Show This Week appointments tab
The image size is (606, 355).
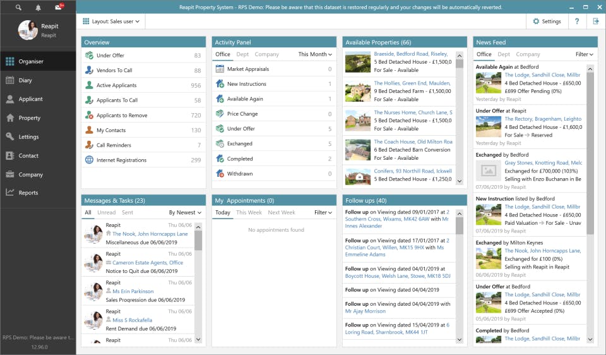click(x=249, y=212)
